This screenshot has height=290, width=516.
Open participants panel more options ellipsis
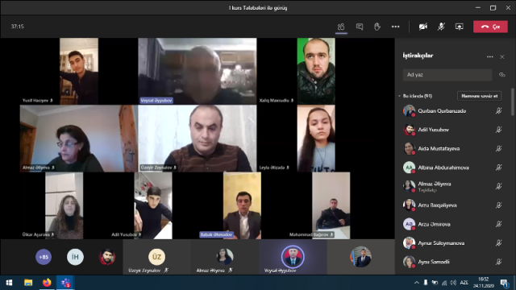(490, 57)
